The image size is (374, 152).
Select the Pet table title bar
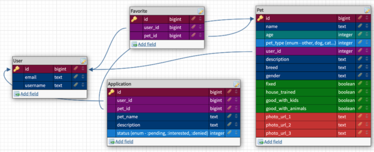coord(314,10)
